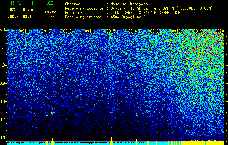Click the tallest yellow power spike at 0915
This screenshot has height=145, width=228.
pyautogui.click(x=112, y=141)
